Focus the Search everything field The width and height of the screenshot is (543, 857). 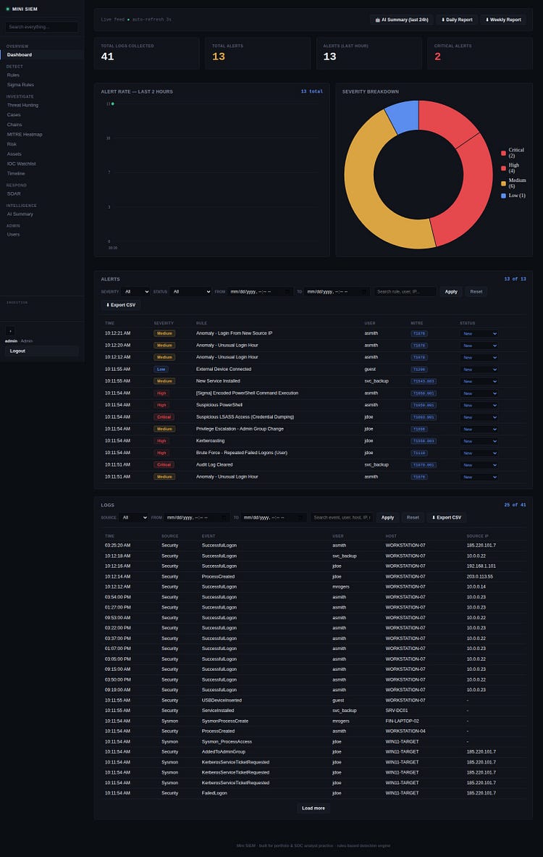41,27
